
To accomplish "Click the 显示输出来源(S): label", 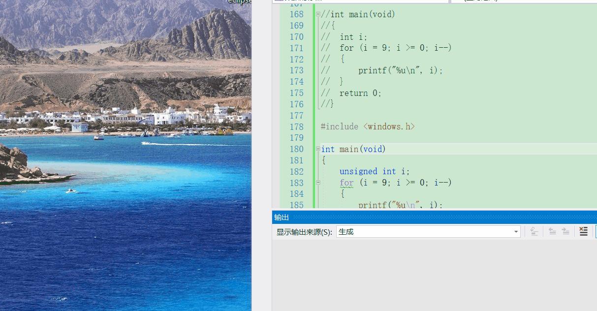I will pos(304,232).
